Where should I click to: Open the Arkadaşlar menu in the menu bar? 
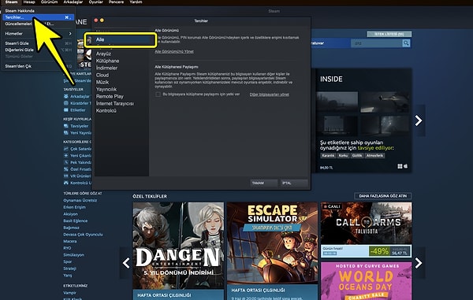[x=73, y=2]
